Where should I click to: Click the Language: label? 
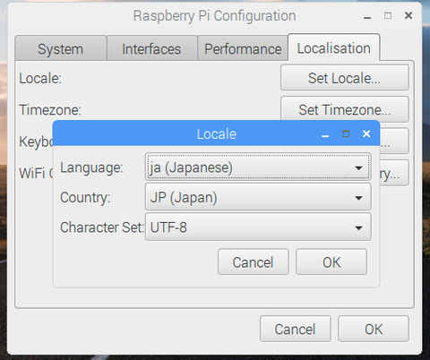[x=91, y=167]
